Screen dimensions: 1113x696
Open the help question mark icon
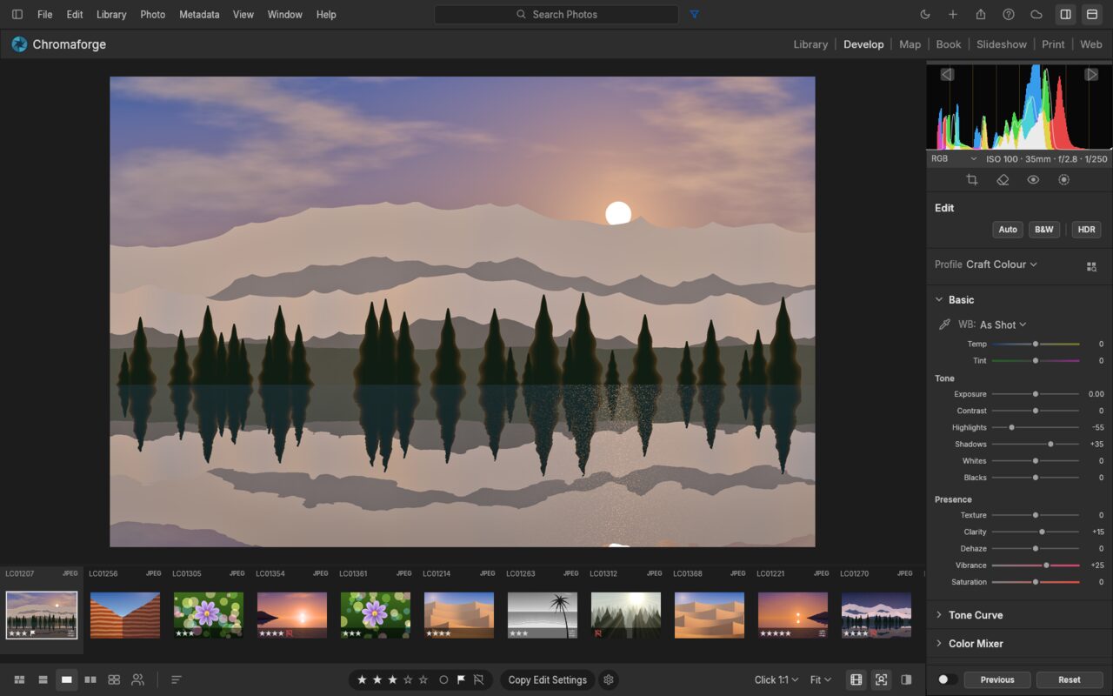pyautogui.click(x=1009, y=15)
